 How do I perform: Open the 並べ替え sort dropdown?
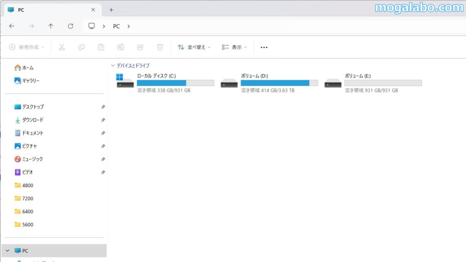(x=194, y=47)
